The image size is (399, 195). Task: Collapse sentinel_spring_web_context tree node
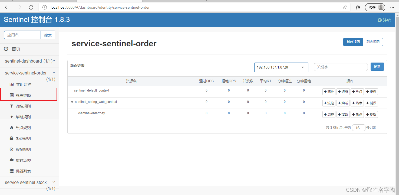pyautogui.click(x=72, y=102)
